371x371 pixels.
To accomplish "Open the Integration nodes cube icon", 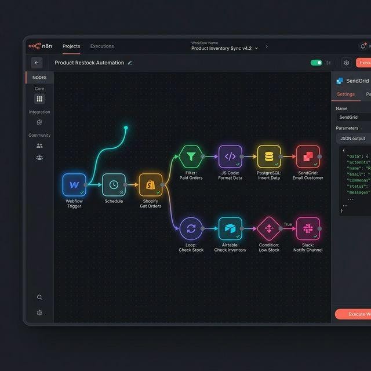I will pyautogui.click(x=39, y=122).
